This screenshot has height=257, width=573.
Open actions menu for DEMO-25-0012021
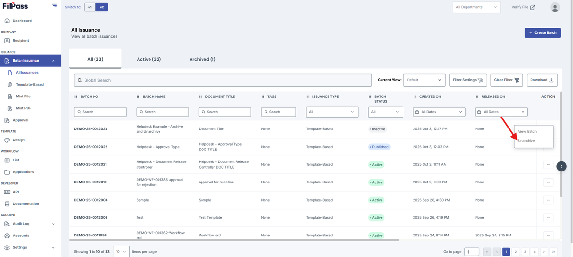pyautogui.click(x=548, y=164)
